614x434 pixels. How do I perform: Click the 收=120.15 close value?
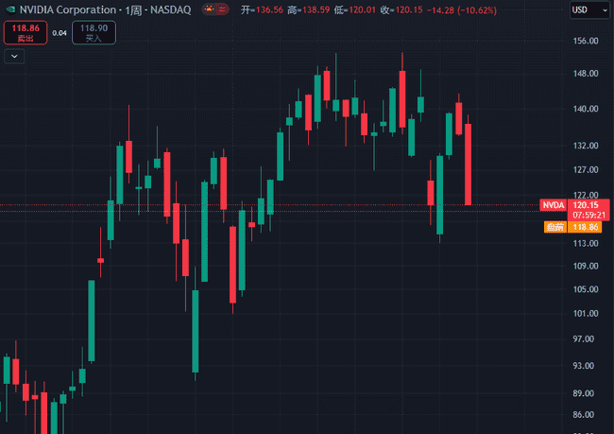click(401, 9)
